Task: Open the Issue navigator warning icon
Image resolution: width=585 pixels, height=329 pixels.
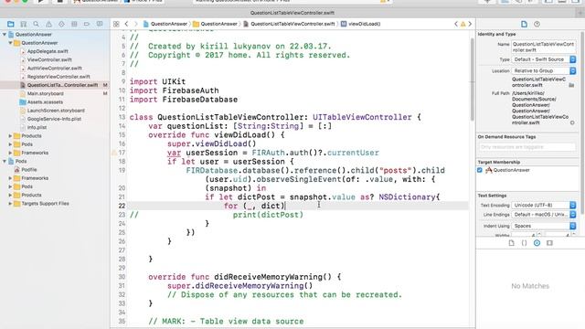Action: [x=48, y=24]
